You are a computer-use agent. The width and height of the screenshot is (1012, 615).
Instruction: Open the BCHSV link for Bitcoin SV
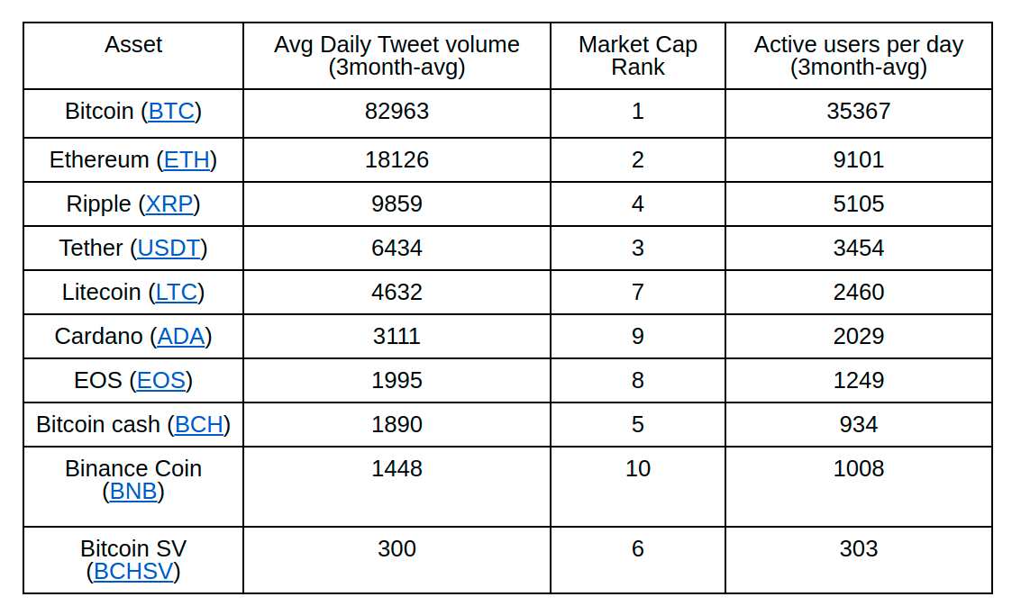(x=133, y=572)
